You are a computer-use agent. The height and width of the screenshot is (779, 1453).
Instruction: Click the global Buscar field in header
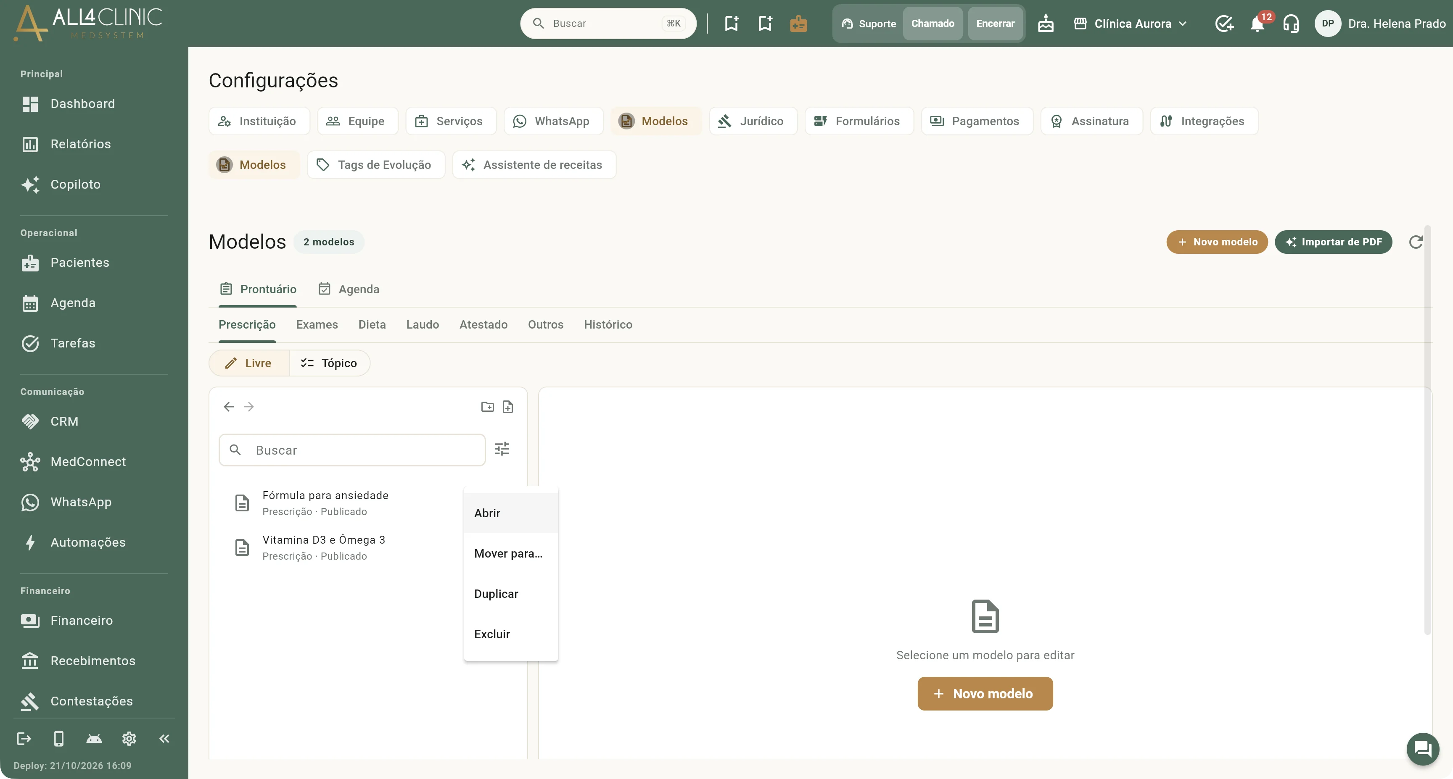[x=608, y=24]
